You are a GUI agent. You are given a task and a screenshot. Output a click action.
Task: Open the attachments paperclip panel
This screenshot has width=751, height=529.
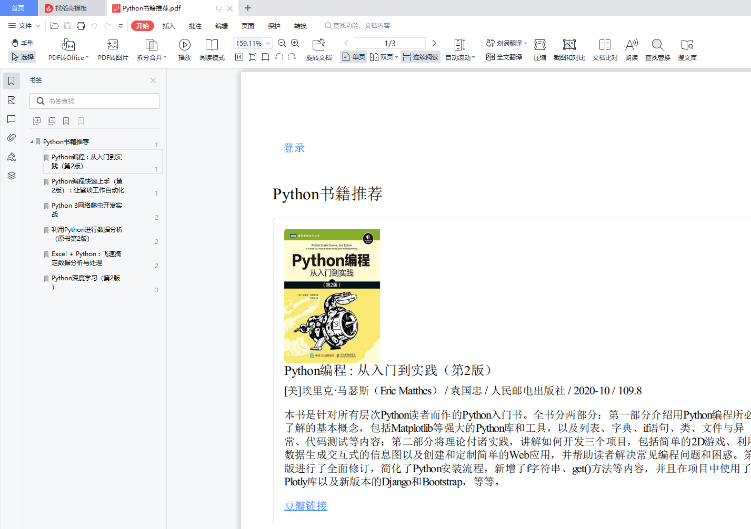[x=12, y=138]
